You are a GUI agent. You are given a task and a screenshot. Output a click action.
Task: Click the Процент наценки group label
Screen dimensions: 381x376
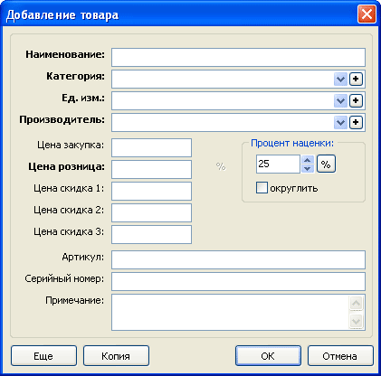(292, 143)
